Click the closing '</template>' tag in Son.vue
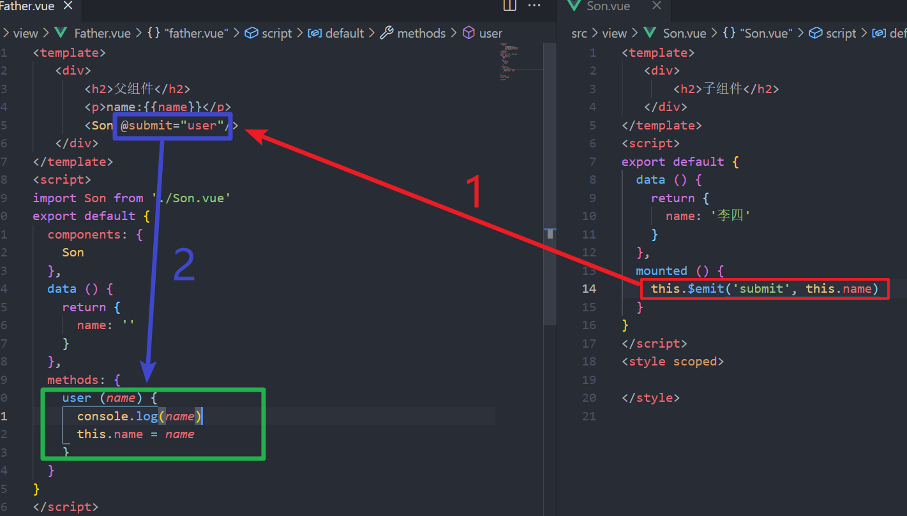This screenshot has height=516, width=907. click(x=662, y=126)
